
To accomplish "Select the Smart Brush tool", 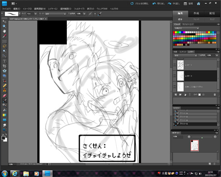I will 4,105.
